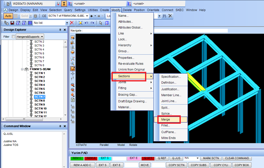Click the add CE to list icon

(18, 23)
